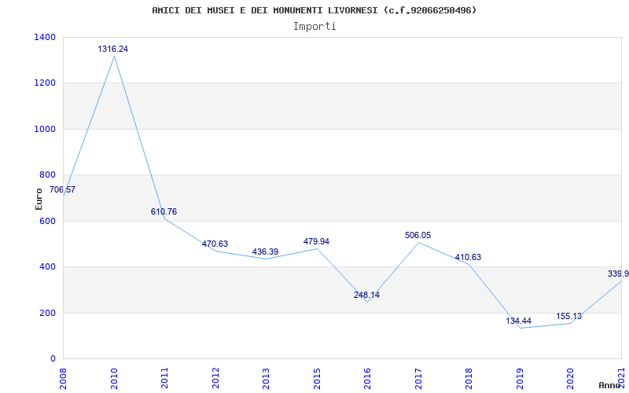Select the 2013 x-axis year label

pyautogui.click(x=266, y=379)
